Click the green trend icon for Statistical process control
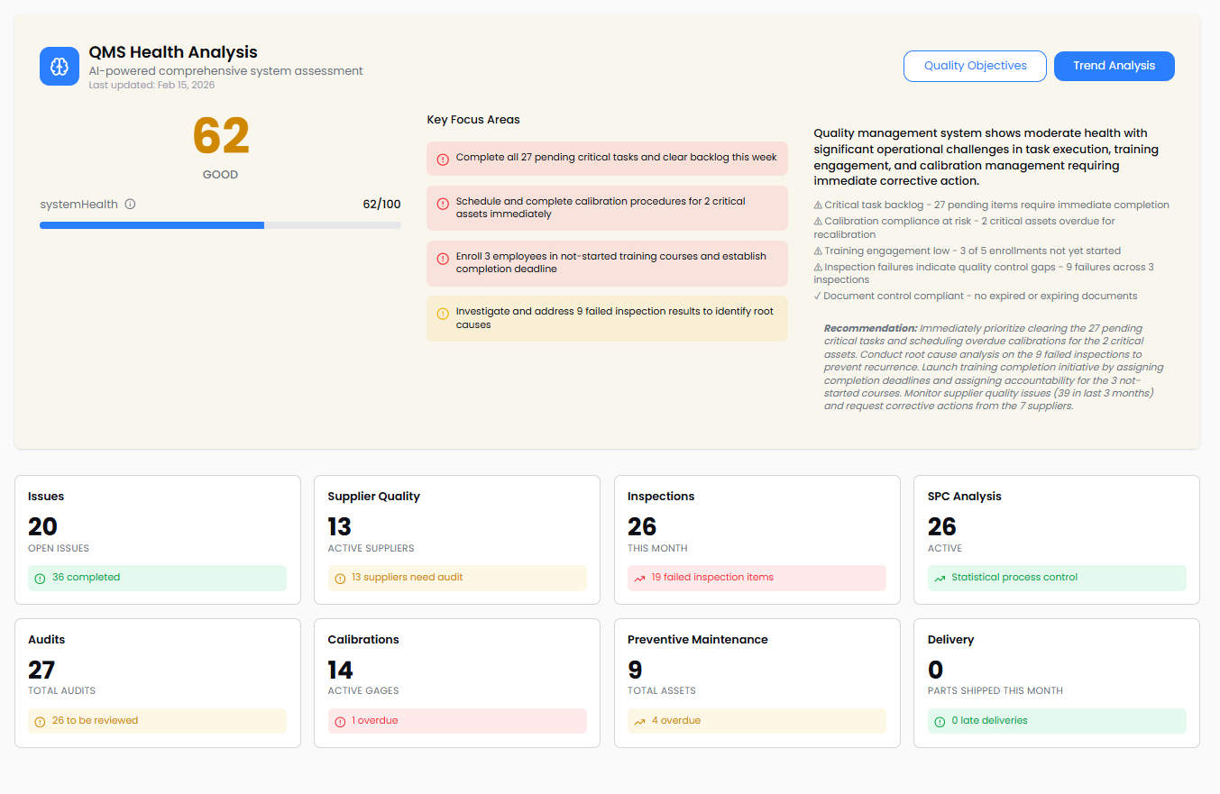1220x794 pixels. coord(940,578)
